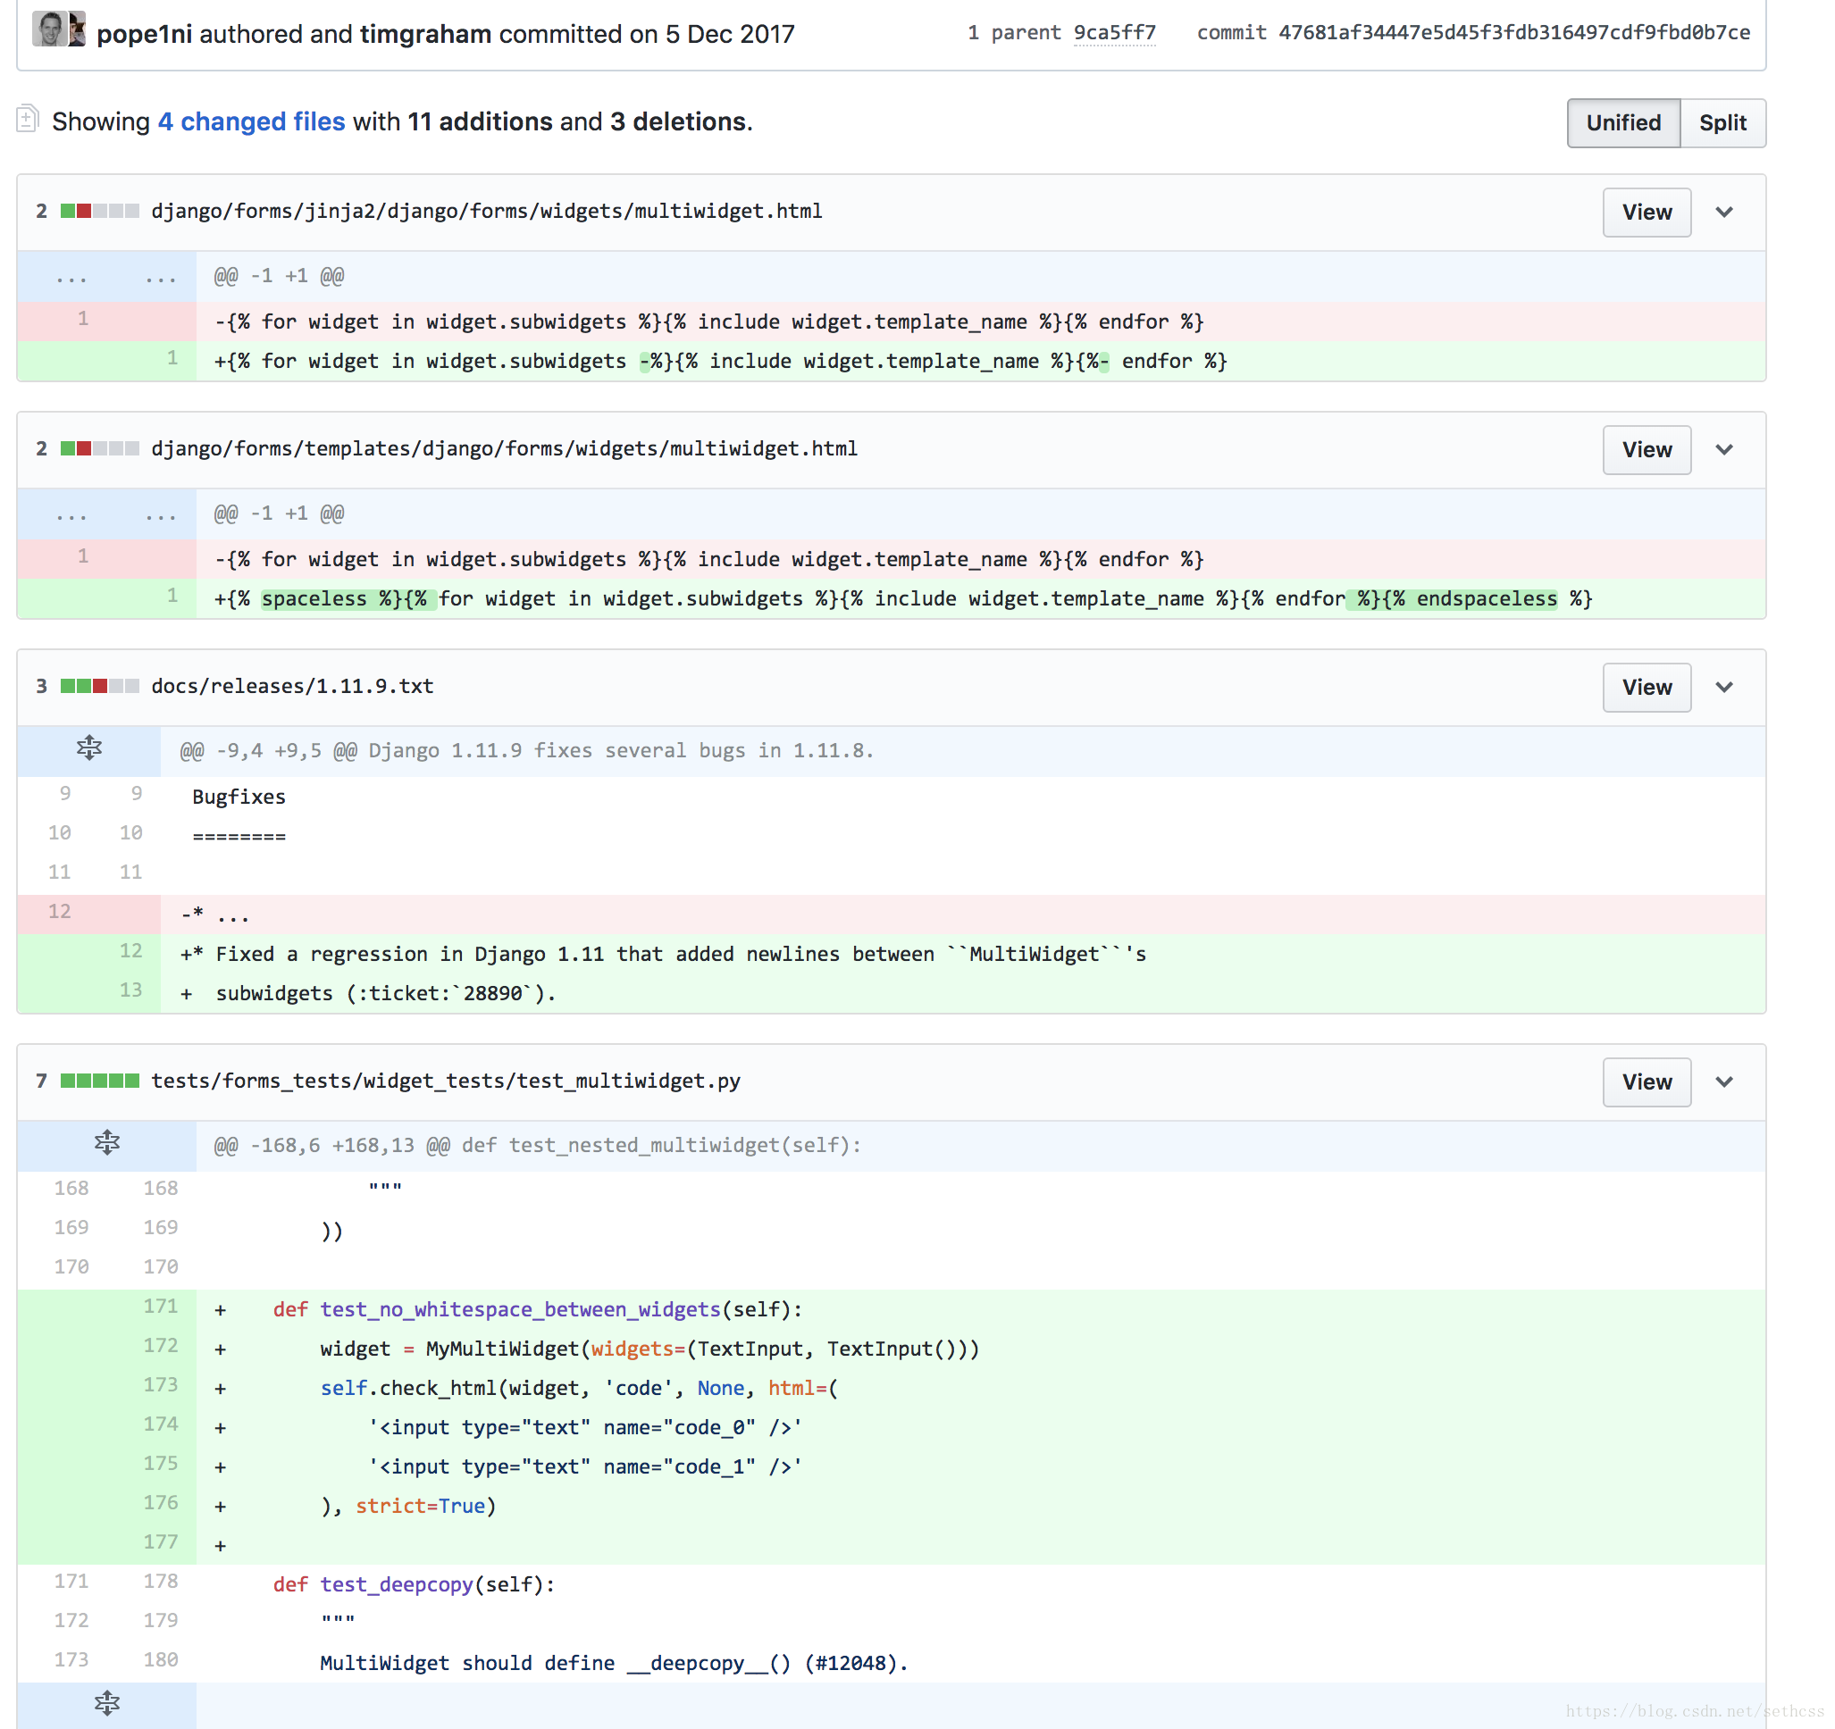1835x1729 pixels.
Task: Collapse jinja2 multiwidget.html diff chevron
Action: (1724, 213)
